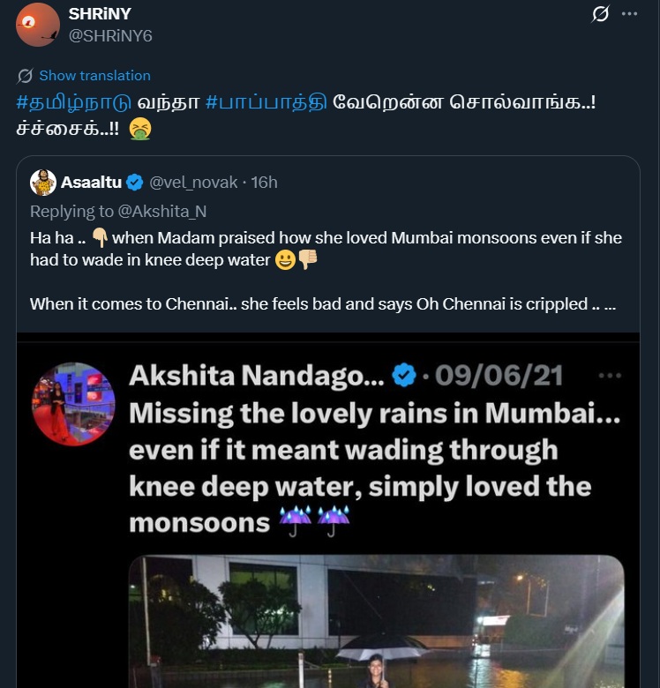The width and height of the screenshot is (660, 688).
Task: Click the nauseated face emoji in the post
Action: click(x=139, y=129)
